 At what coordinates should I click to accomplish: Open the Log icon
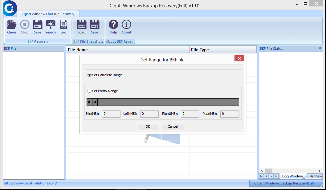(x=63, y=27)
